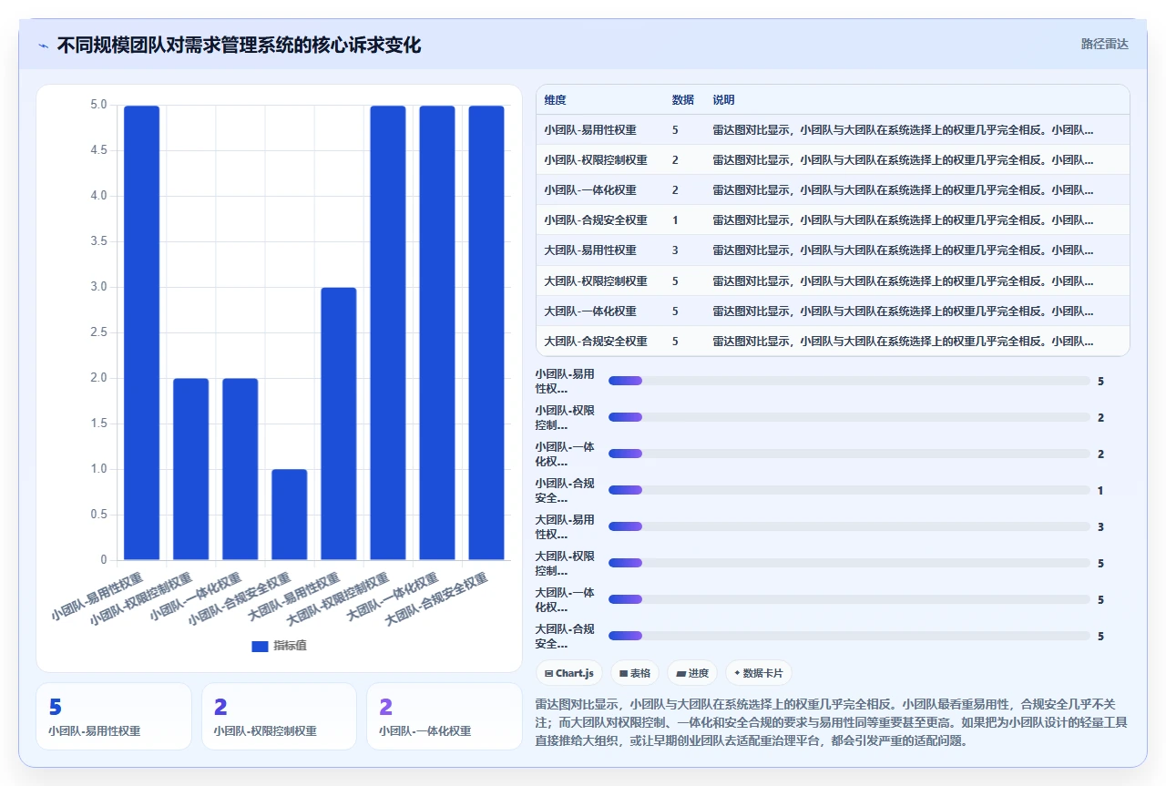Viewport: 1166px width, 786px height.
Task: Click truncated progress label 大团队-合规安全…
Action: tap(565, 636)
